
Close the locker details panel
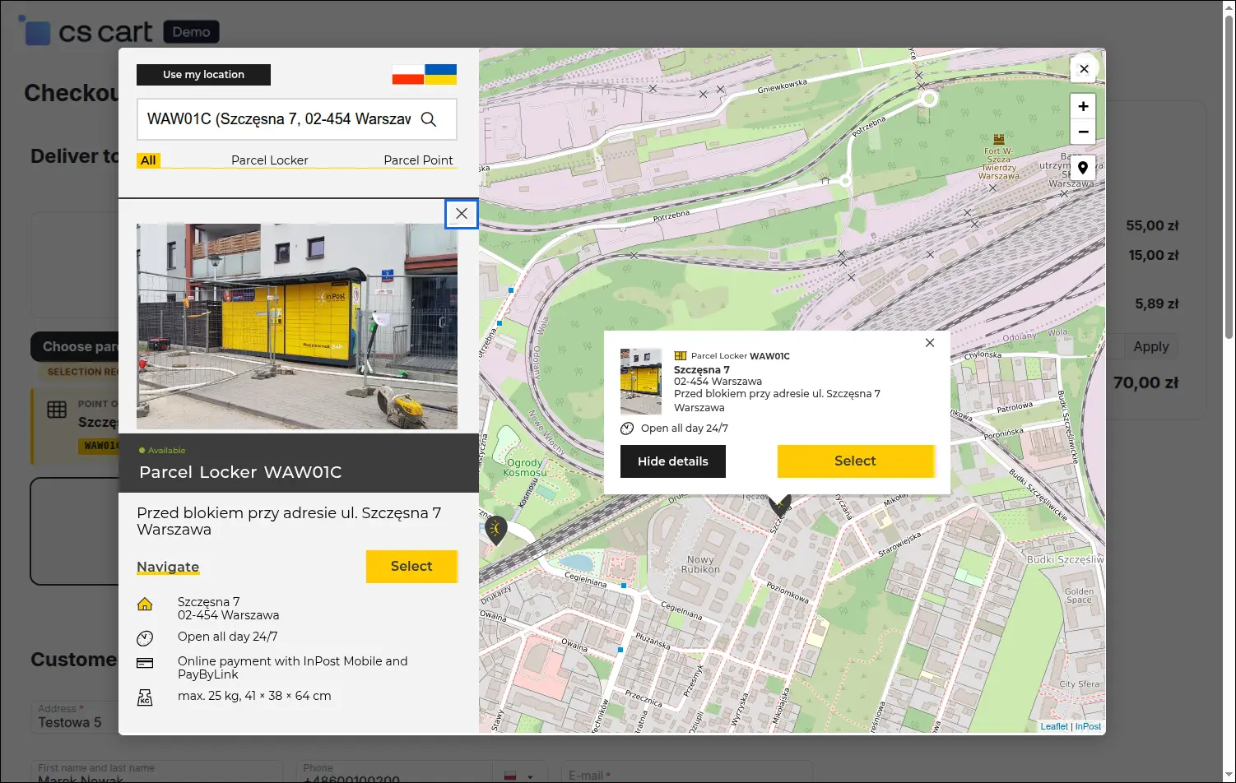(462, 214)
